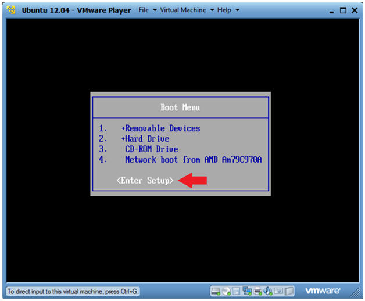Maximize the VMware Player window
The width and height of the screenshot is (365, 301).
tap(343, 10)
